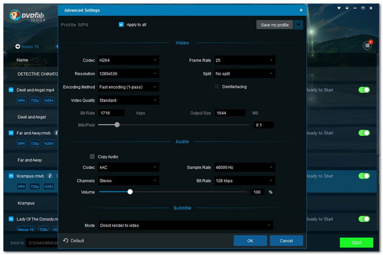Image resolution: width=383 pixels, height=255 pixels.
Task: Click the Default reset icon
Action: pos(66,241)
